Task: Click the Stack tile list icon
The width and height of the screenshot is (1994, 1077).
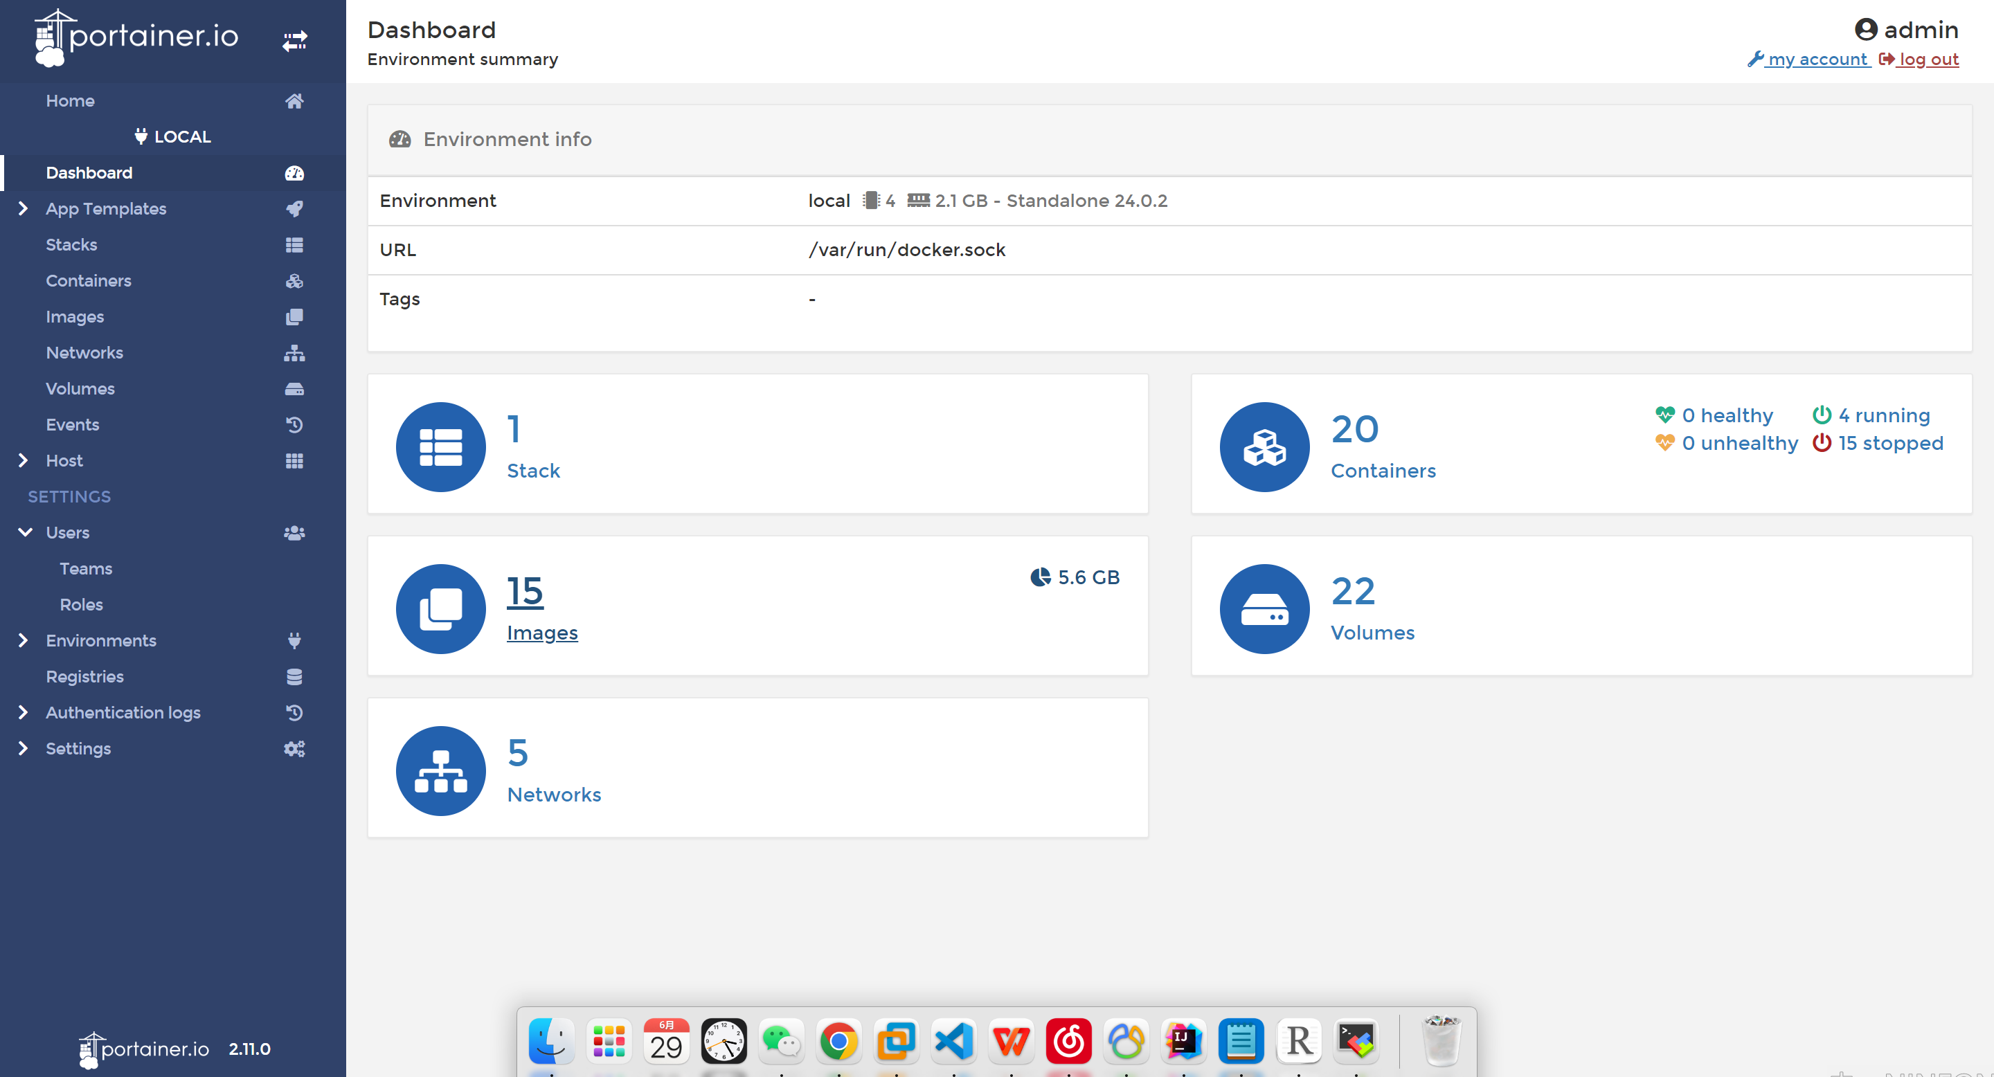Action: pos(440,447)
